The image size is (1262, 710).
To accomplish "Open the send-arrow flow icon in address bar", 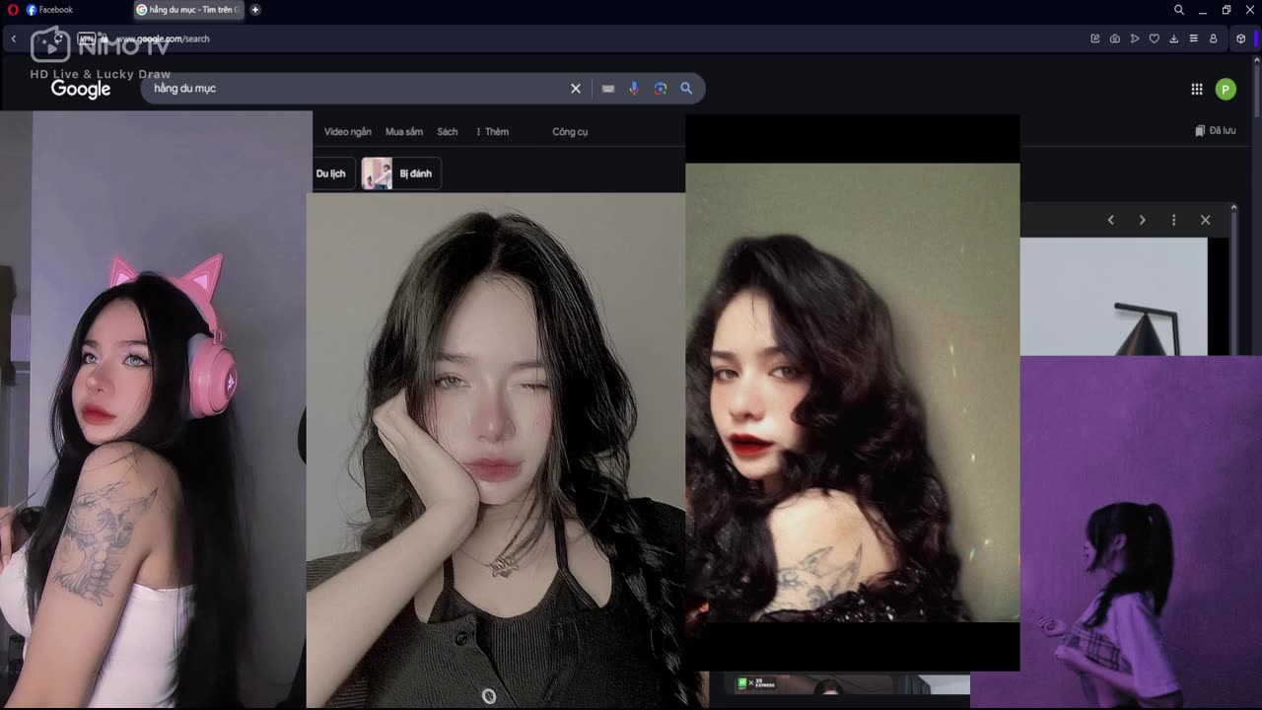I will click(x=1135, y=38).
